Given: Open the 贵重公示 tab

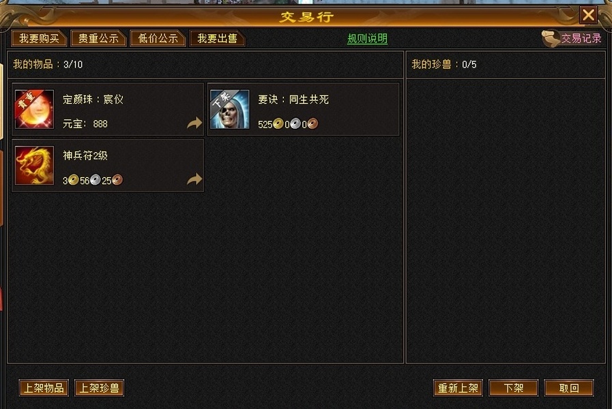Looking at the screenshot, I should 98,39.
